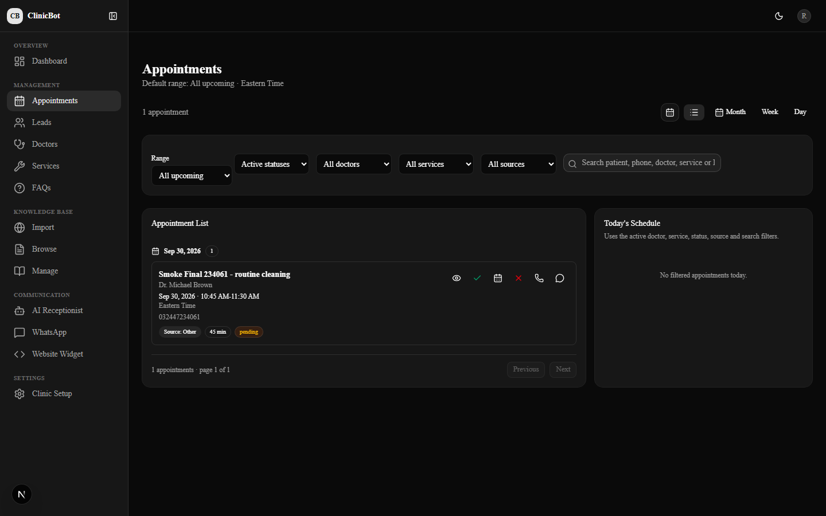Click the Source: Other badge
Viewport: 826px width, 516px height.
tap(180, 332)
